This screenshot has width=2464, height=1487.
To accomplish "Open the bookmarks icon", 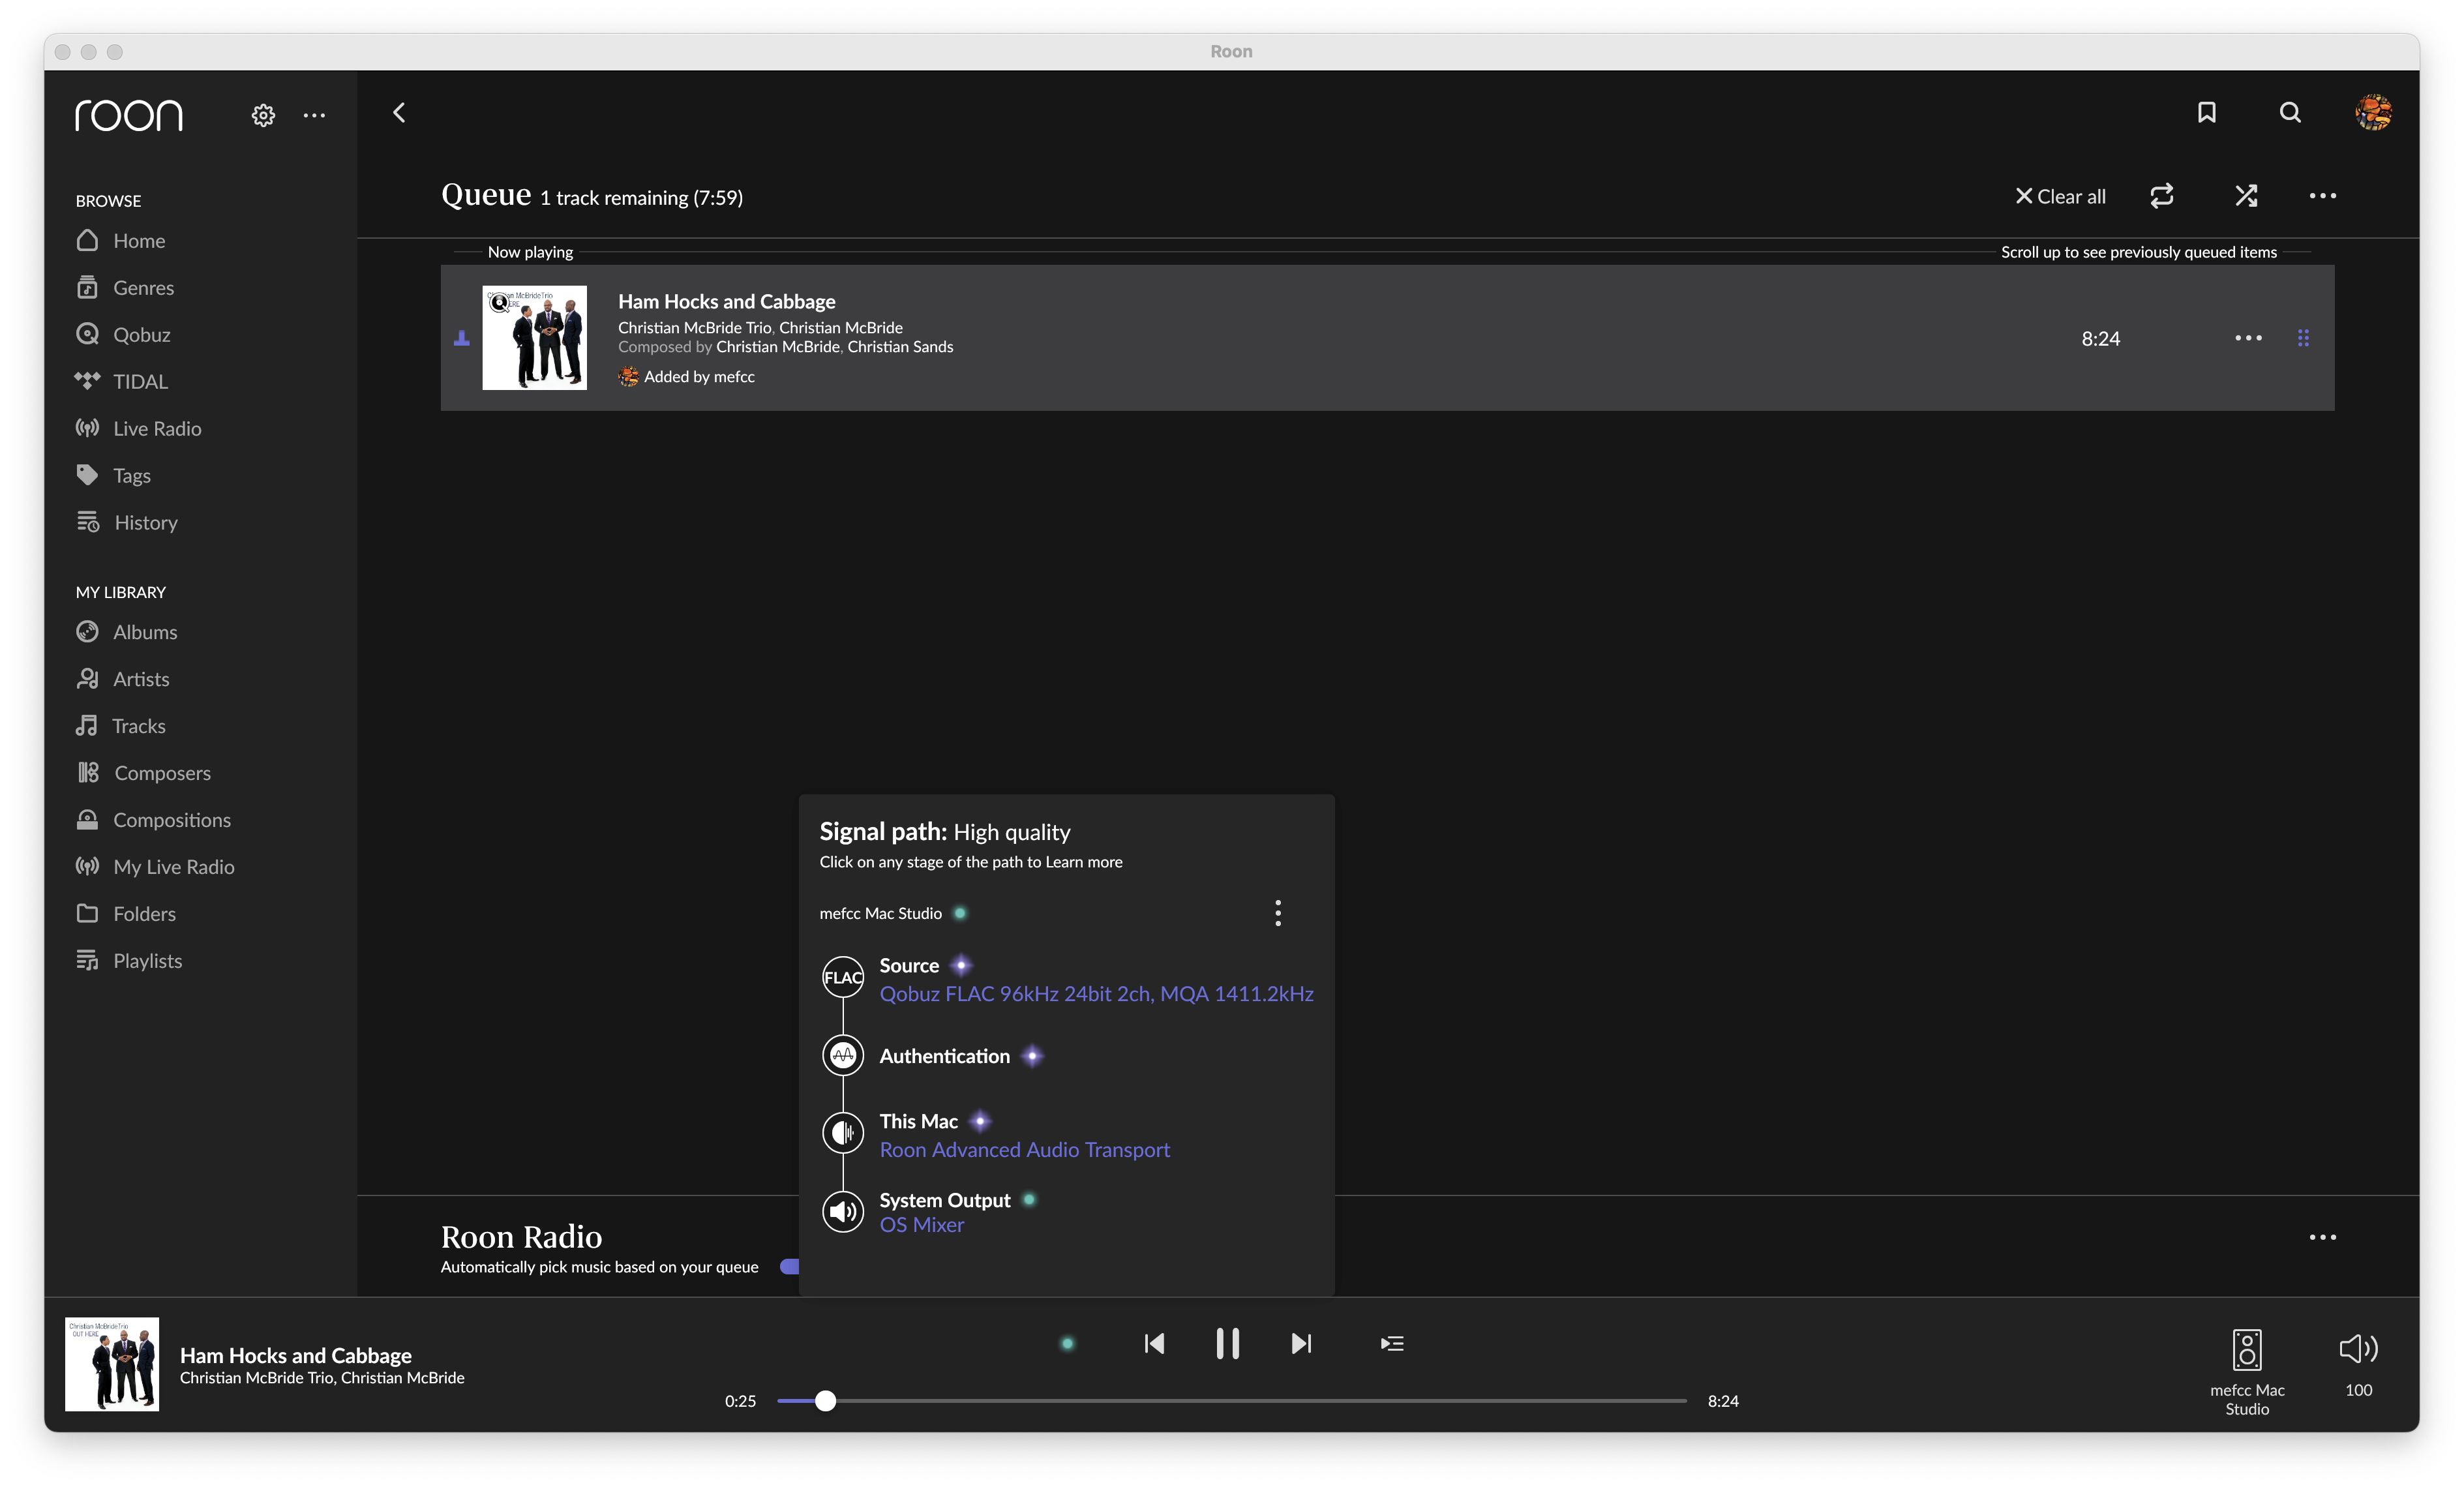I will click(x=2206, y=112).
